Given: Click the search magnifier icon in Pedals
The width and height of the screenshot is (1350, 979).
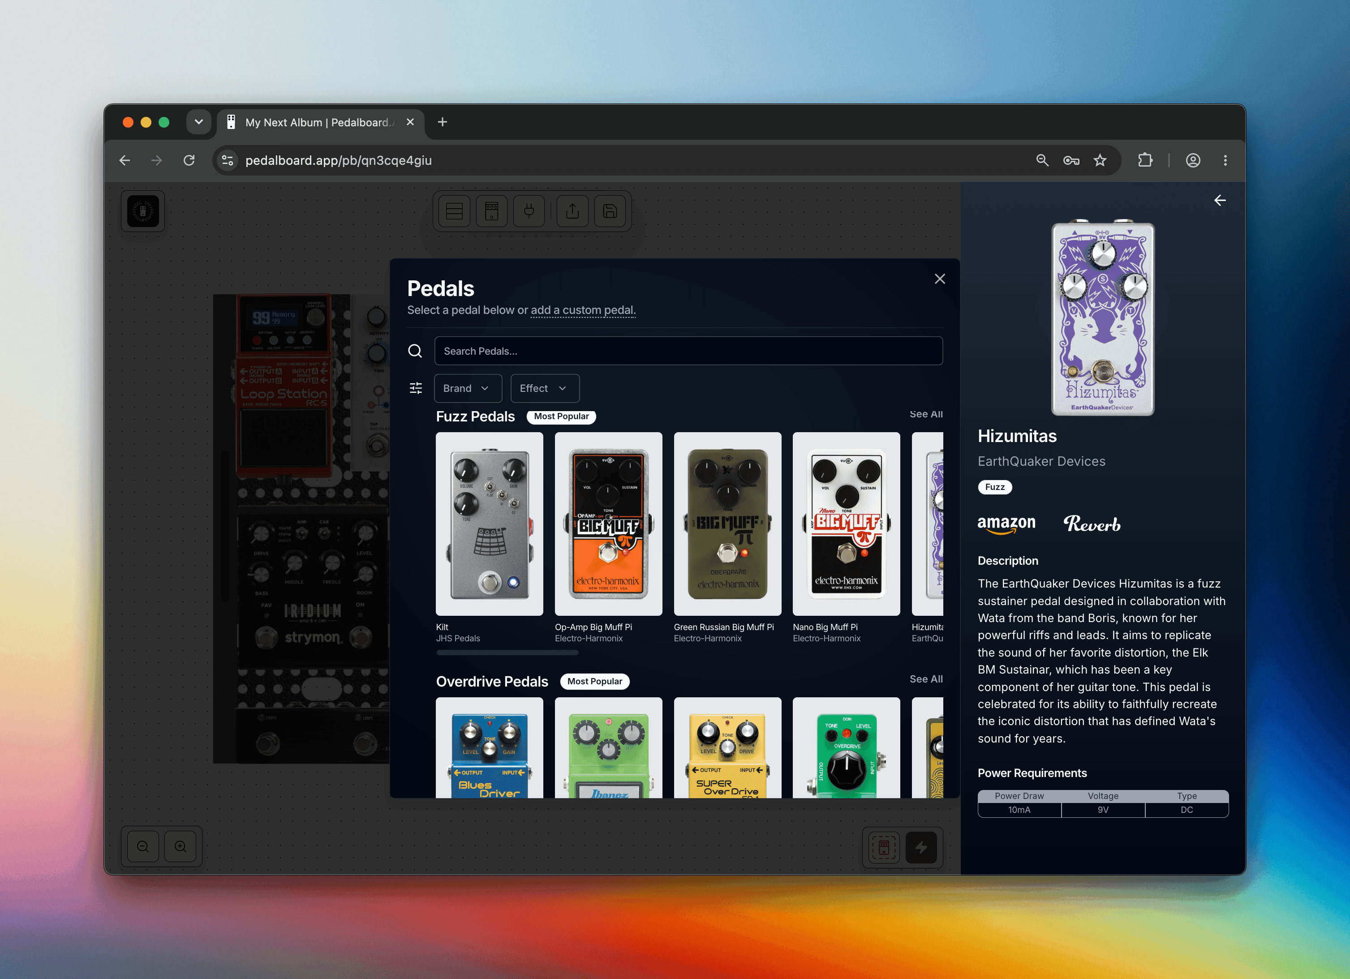Looking at the screenshot, I should coord(415,351).
